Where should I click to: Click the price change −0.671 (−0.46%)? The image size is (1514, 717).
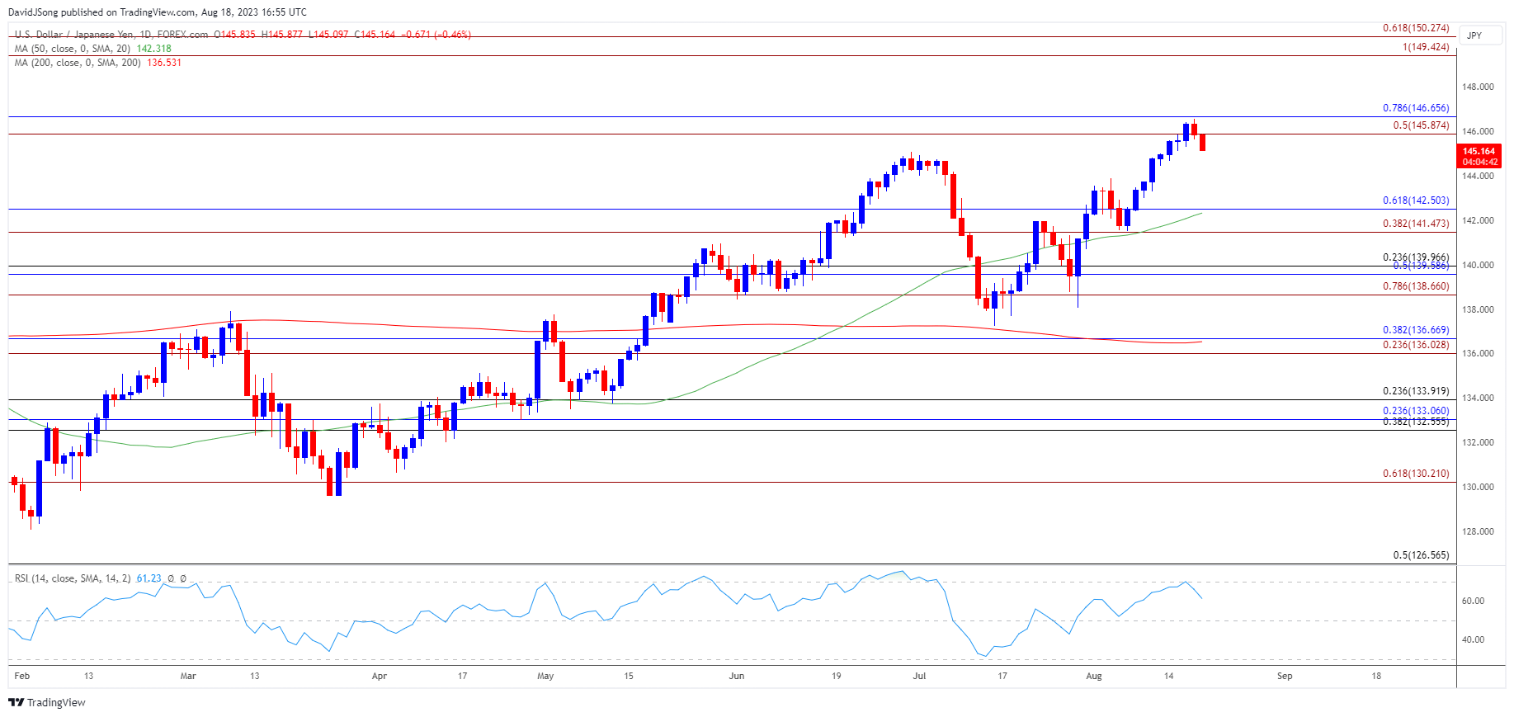click(x=436, y=35)
